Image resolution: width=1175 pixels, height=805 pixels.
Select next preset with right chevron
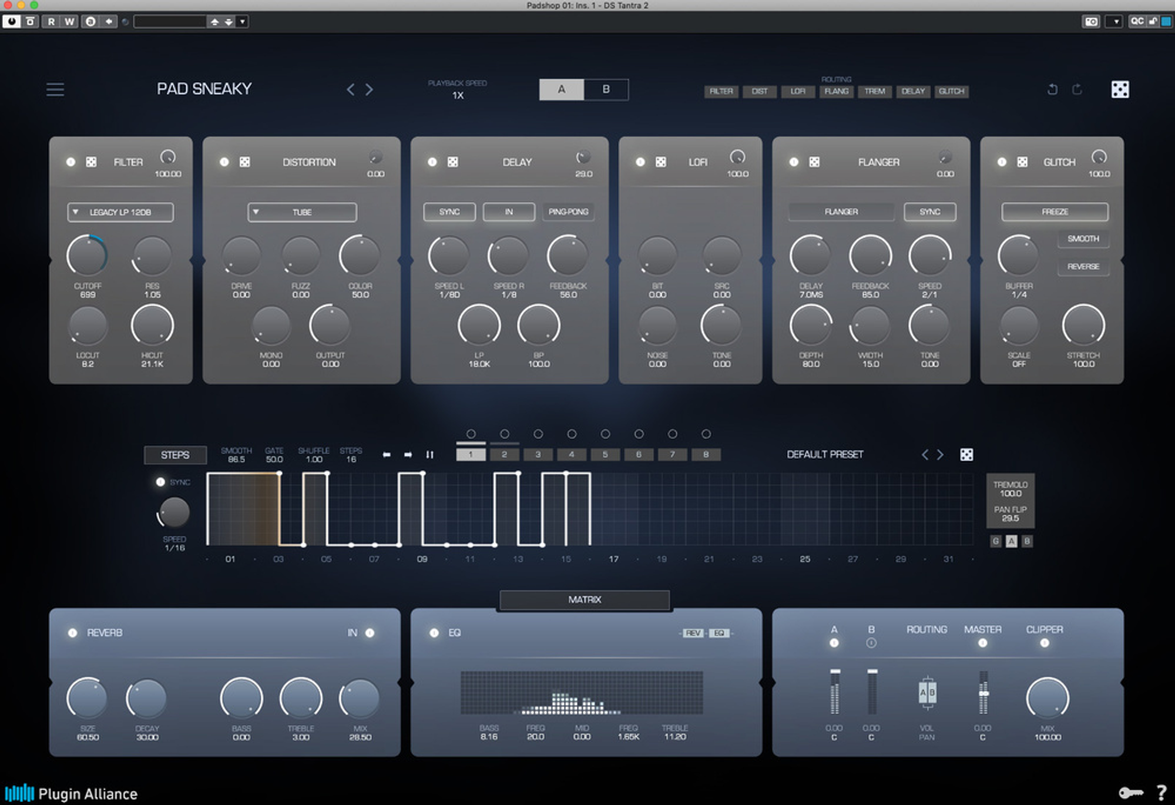coord(369,89)
